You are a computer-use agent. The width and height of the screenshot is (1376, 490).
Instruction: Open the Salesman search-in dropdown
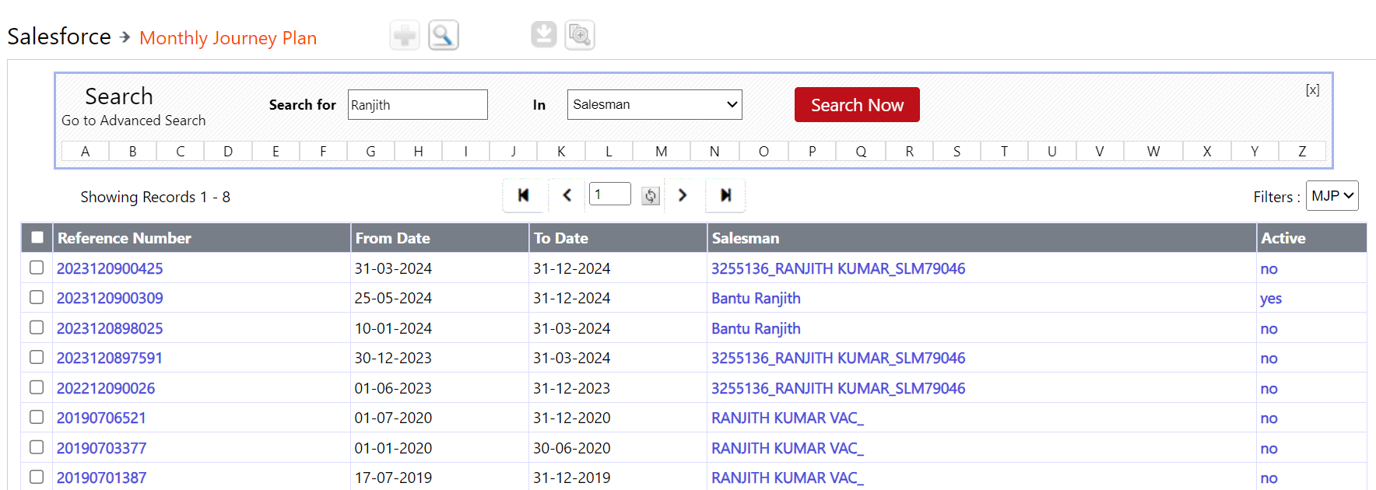(655, 104)
